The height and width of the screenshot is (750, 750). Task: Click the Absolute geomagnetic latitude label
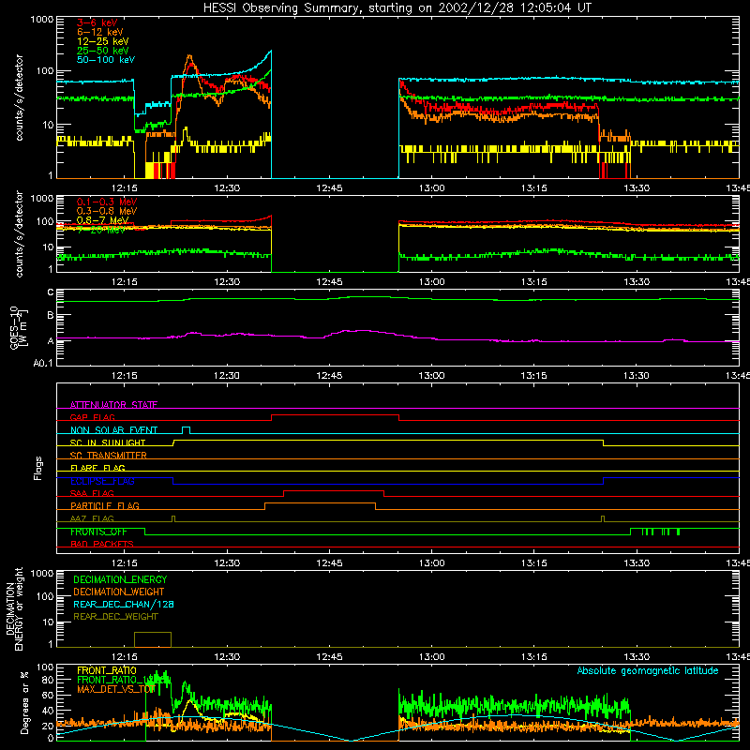pyautogui.click(x=648, y=670)
